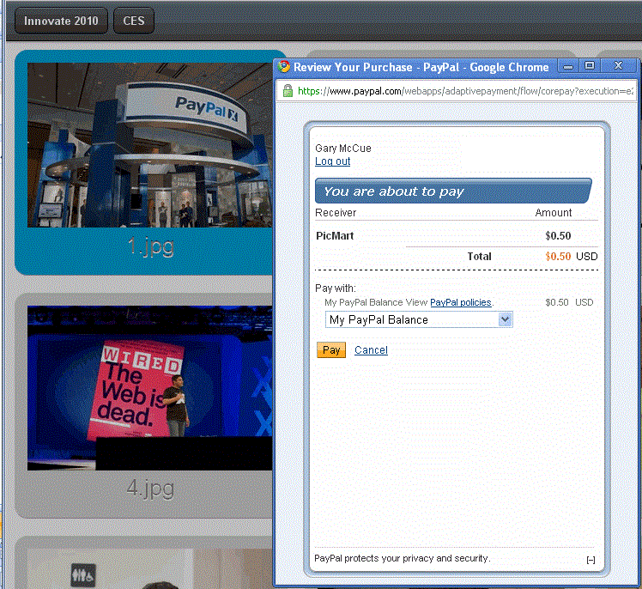Maximize the Review Your Purchase window
Image resolution: width=642 pixels, height=589 pixels.
tap(589, 66)
